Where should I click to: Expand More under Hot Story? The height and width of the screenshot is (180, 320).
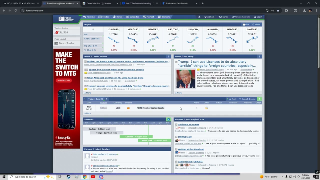tap(178, 93)
